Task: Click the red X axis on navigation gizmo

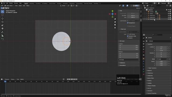Action: click(x=115, y=14)
